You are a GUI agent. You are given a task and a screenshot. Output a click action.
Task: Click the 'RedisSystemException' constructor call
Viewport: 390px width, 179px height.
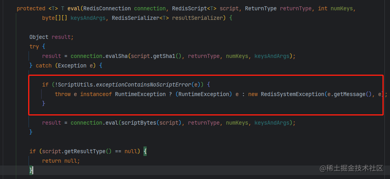click(292, 94)
